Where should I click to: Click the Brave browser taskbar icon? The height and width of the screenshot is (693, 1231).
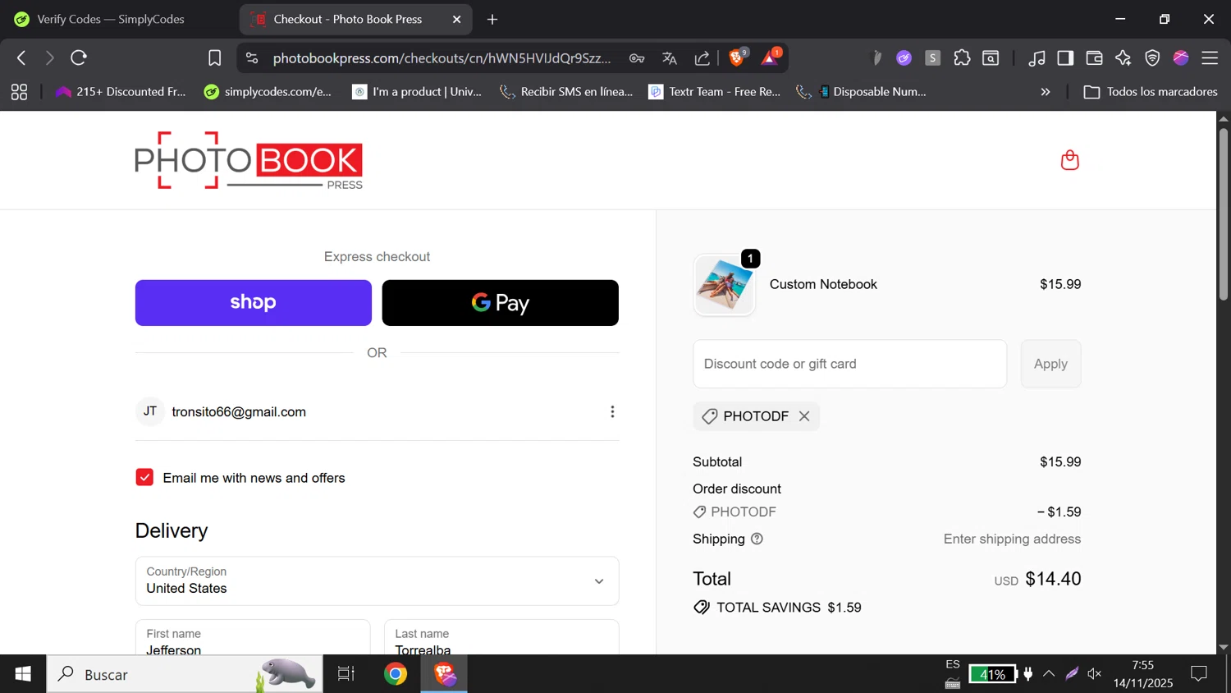point(444,674)
